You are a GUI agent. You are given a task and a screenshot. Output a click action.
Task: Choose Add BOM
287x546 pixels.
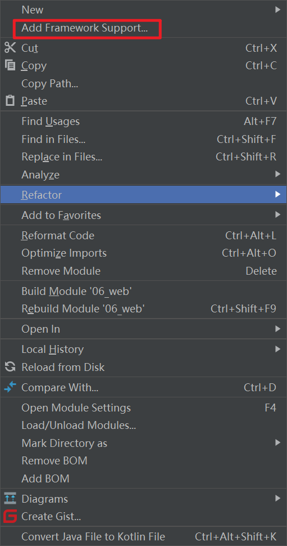click(144, 478)
